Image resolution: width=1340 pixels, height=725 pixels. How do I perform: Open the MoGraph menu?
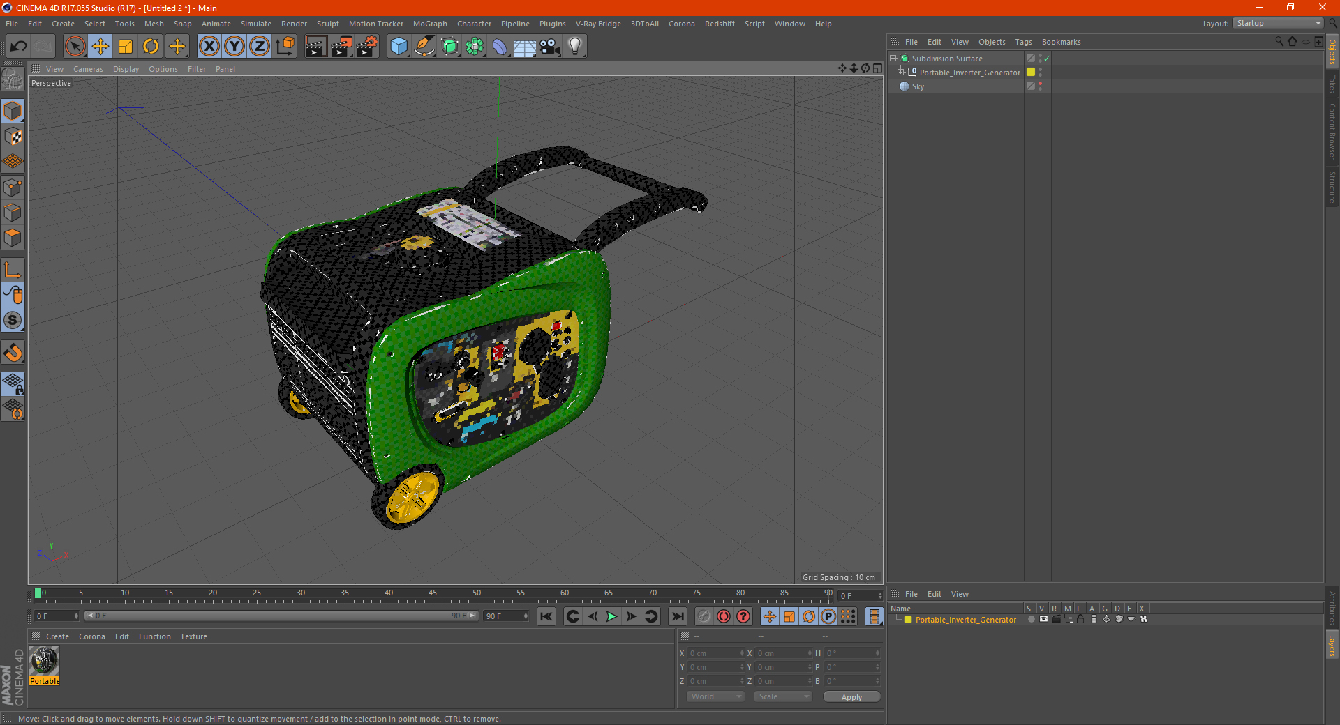(x=430, y=24)
